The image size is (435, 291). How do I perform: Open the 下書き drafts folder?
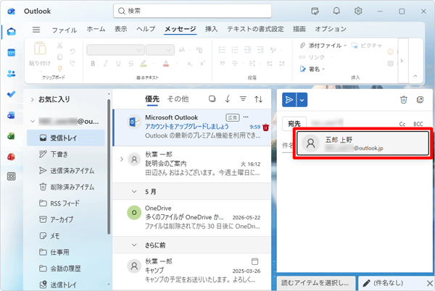pos(66,154)
